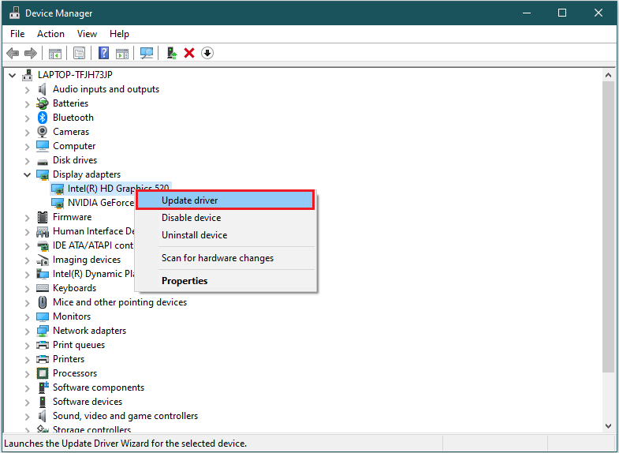The width and height of the screenshot is (619, 453).
Task: Click the Device Manager title bar icon
Action: [x=14, y=13]
